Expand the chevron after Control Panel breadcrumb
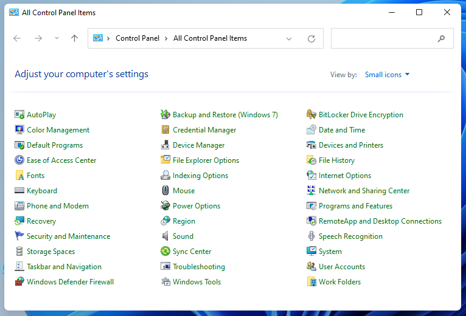 [x=166, y=38]
